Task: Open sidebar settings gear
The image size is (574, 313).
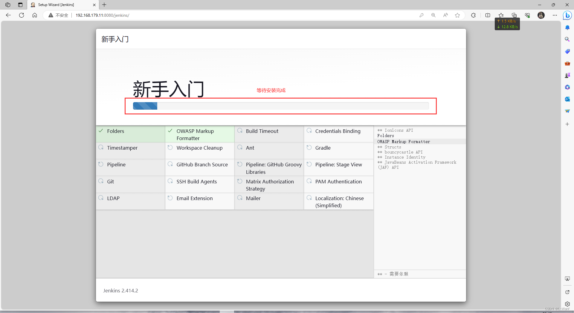Action: (x=567, y=304)
